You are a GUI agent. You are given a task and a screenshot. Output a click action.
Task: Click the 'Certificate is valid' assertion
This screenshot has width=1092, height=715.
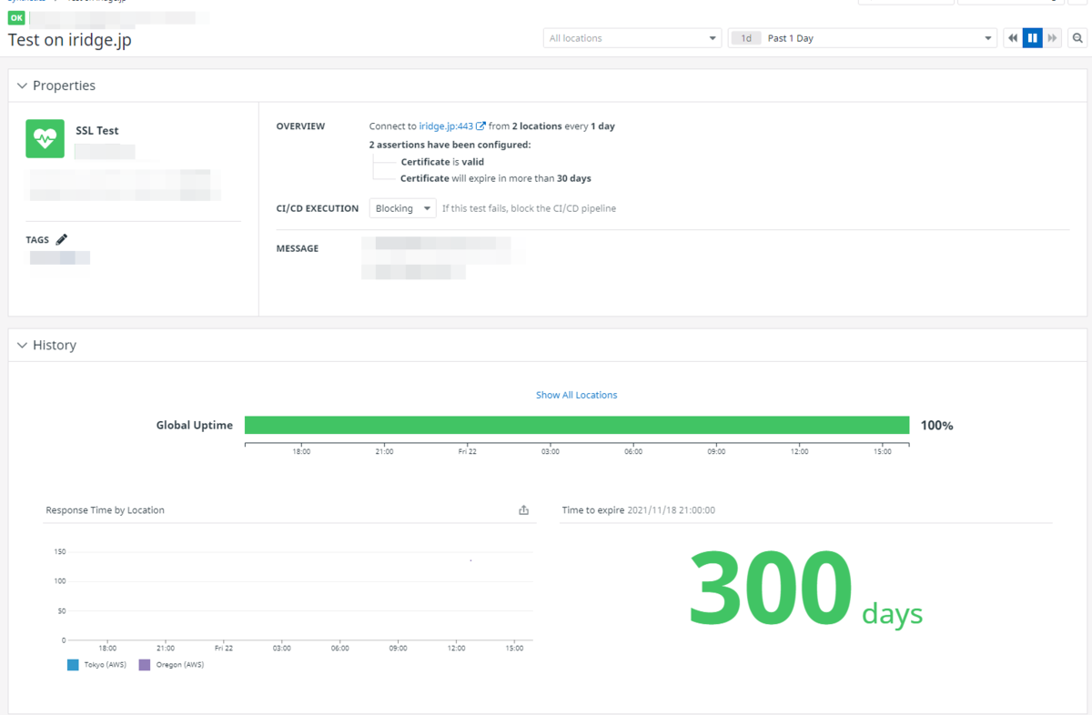point(442,162)
